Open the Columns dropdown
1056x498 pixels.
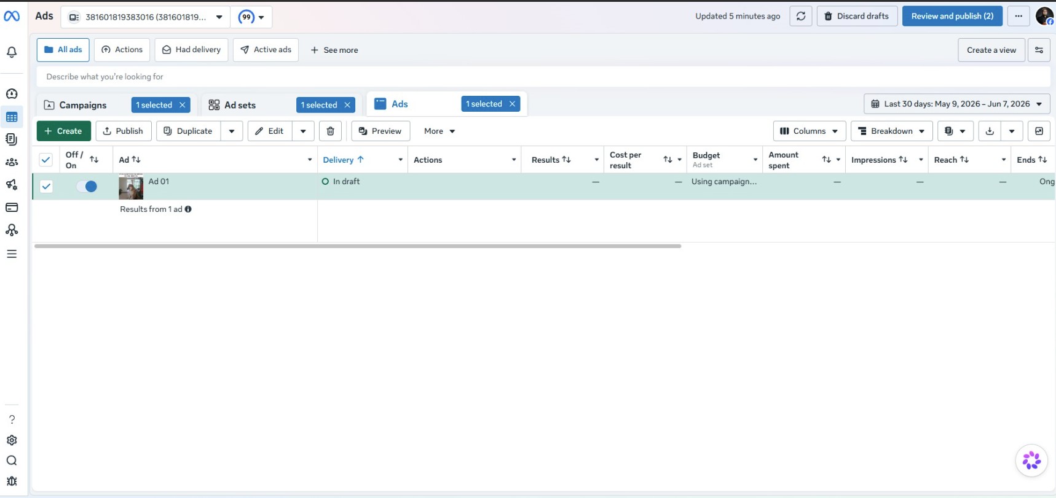(x=809, y=131)
